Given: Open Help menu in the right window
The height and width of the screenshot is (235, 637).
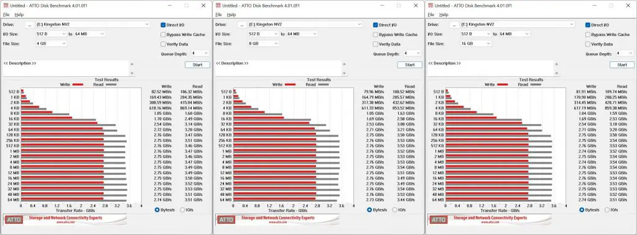Looking at the screenshot, I should pos(444,15).
